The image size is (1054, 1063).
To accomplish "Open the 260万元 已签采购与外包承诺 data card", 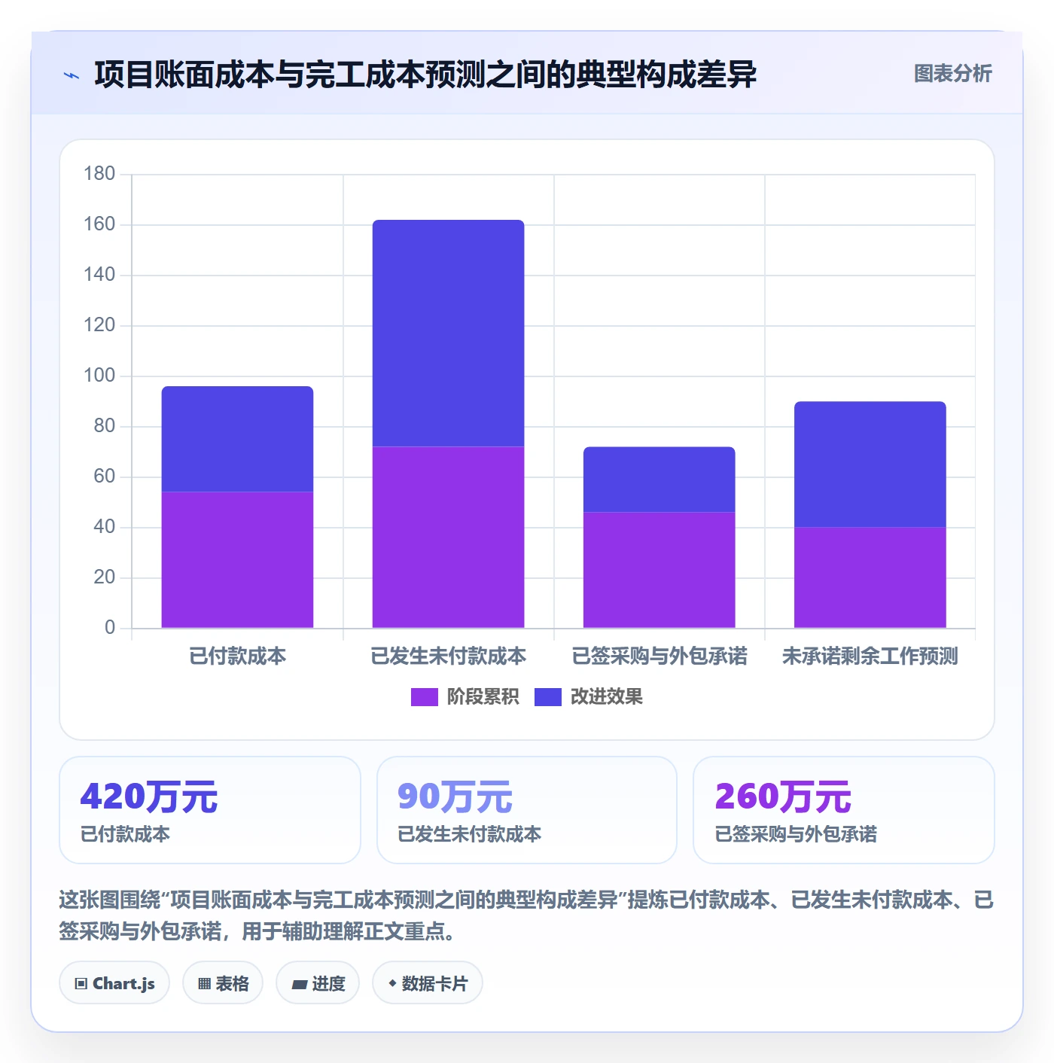I will click(844, 810).
